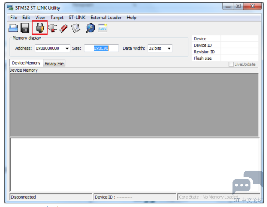Click the Disconnected status entry
This screenshot has height=207, width=267.
pos(51,197)
